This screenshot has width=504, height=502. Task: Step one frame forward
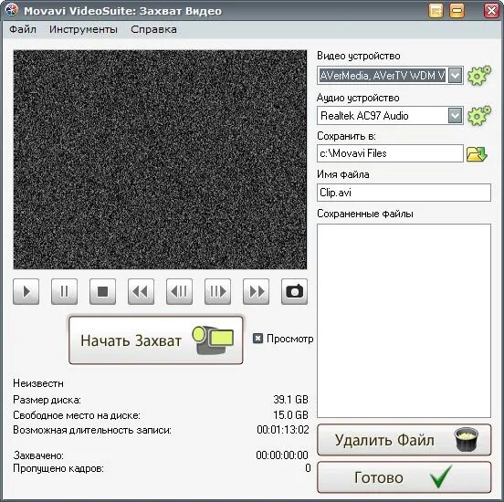coord(217,291)
